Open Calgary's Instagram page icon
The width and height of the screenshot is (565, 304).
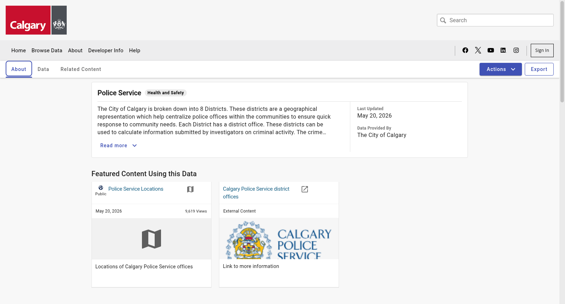click(516, 50)
